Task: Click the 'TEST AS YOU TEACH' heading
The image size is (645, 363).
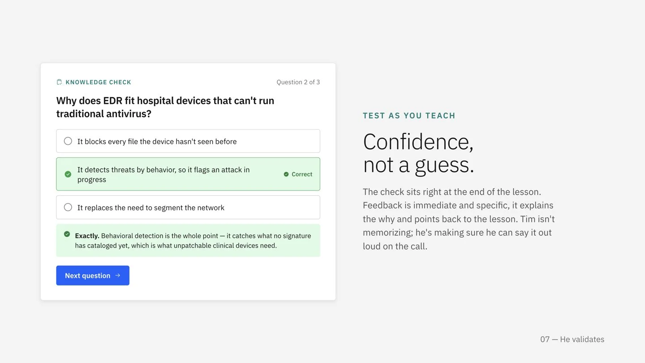Action: (409, 116)
